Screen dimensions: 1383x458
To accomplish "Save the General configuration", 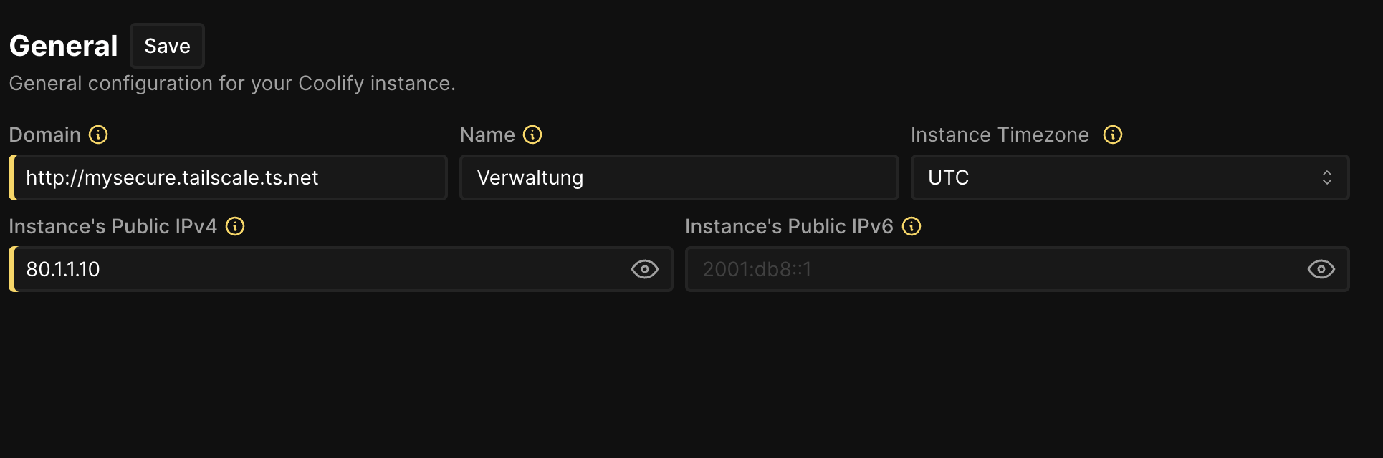I will 167,46.
